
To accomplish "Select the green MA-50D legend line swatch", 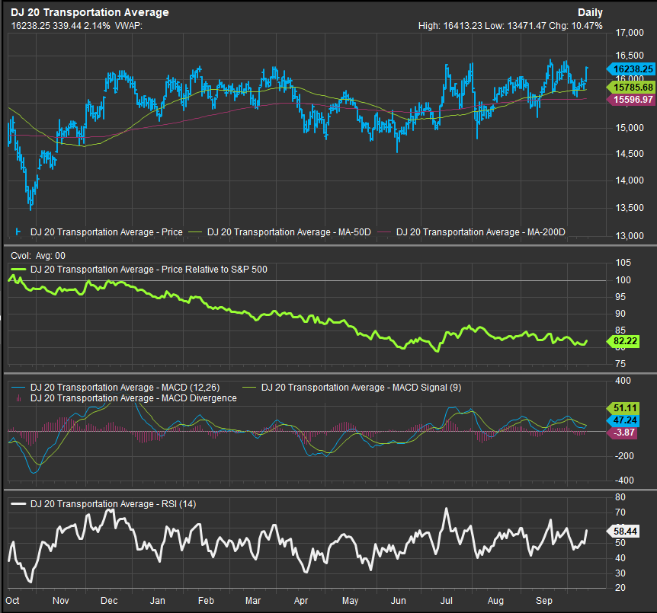I will (x=195, y=232).
